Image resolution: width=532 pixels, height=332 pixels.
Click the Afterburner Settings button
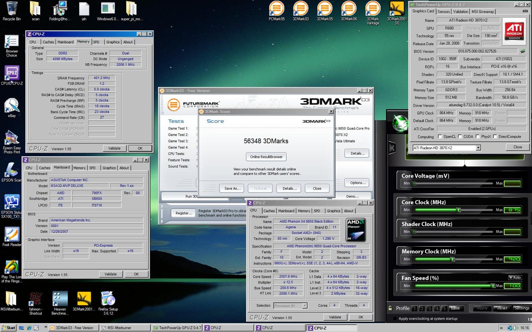click(x=521, y=308)
